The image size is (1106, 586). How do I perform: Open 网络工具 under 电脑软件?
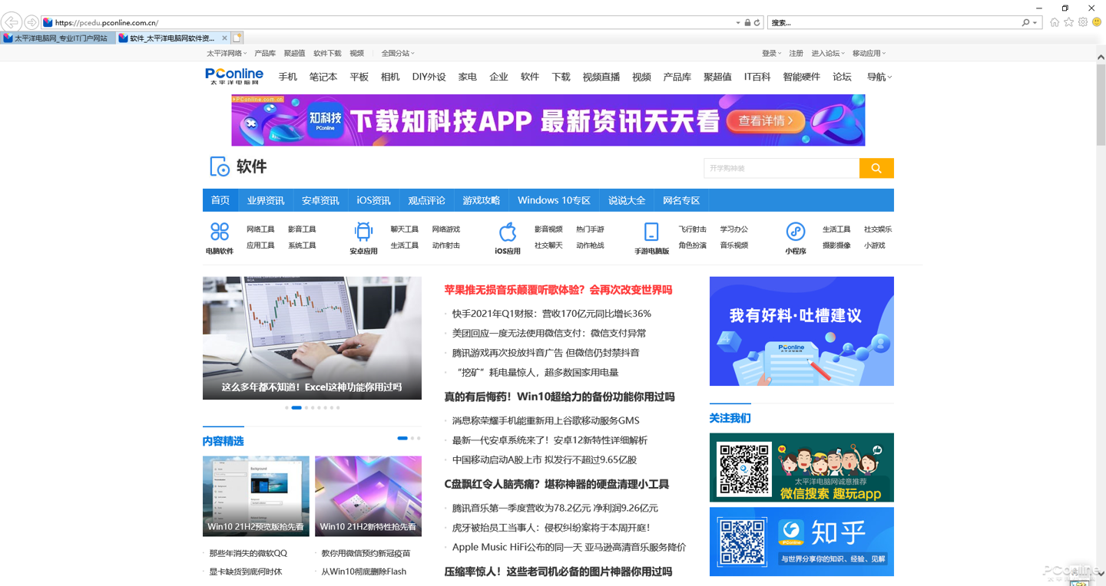260,229
